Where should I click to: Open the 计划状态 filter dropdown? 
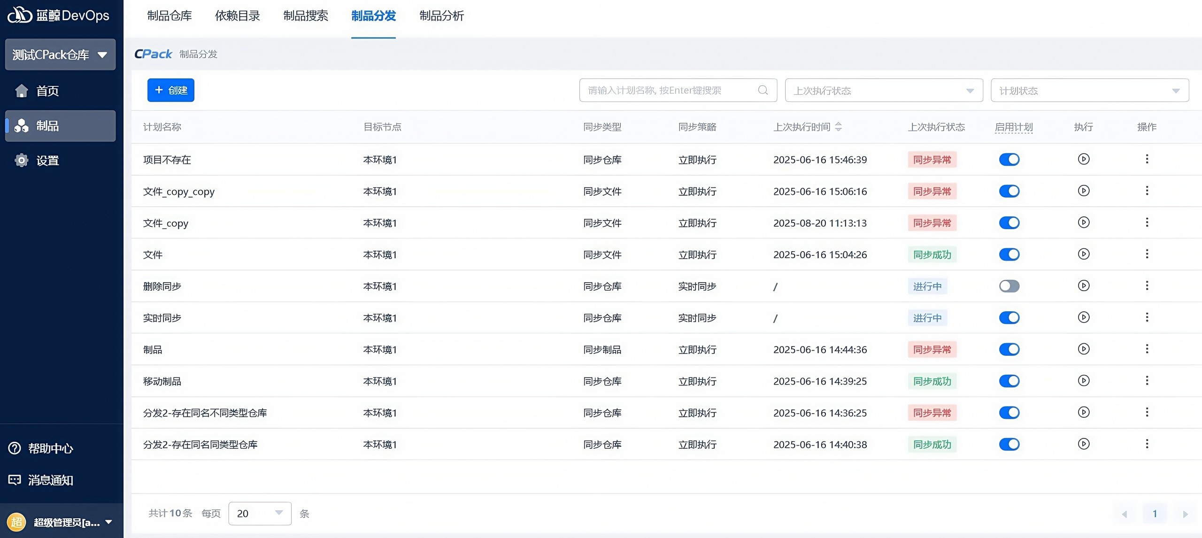coord(1089,91)
